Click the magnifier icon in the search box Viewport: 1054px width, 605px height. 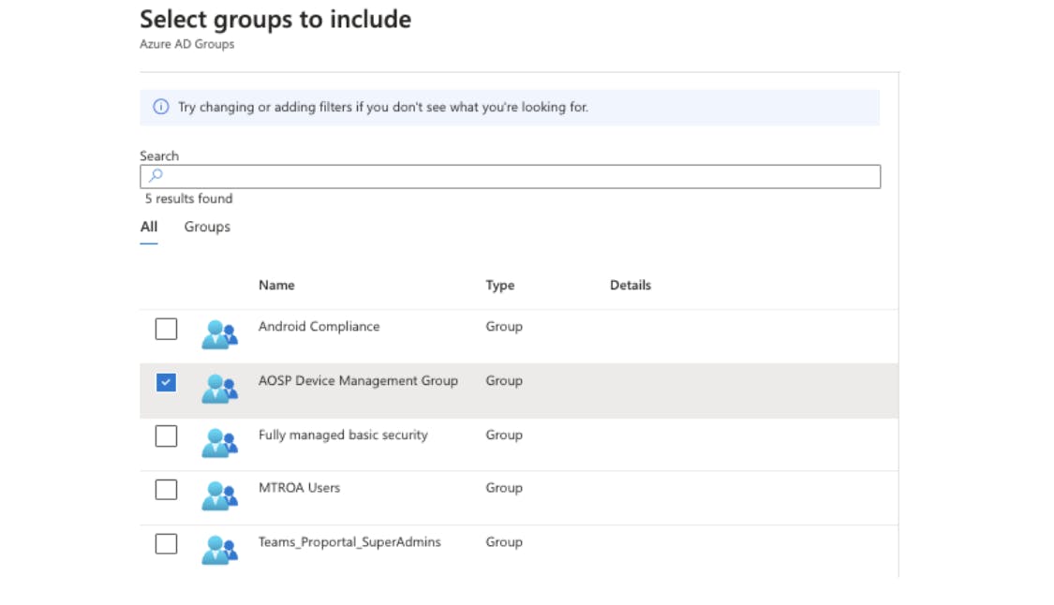pyautogui.click(x=154, y=175)
